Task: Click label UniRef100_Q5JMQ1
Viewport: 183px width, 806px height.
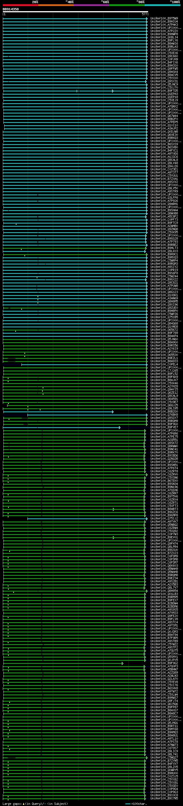Action: 164,723
